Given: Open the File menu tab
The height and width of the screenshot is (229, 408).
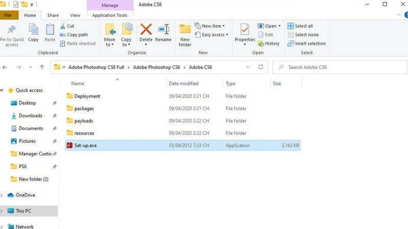Looking at the screenshot, I should click(x=8, y=16).
